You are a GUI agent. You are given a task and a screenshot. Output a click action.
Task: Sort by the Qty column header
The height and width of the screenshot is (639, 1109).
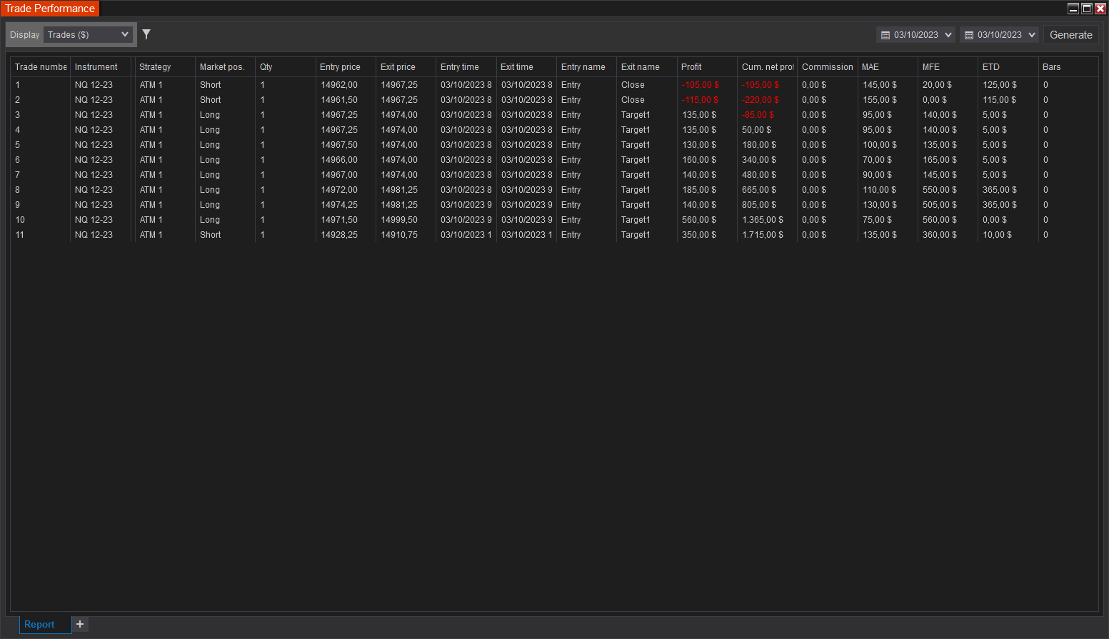[266, 67]
